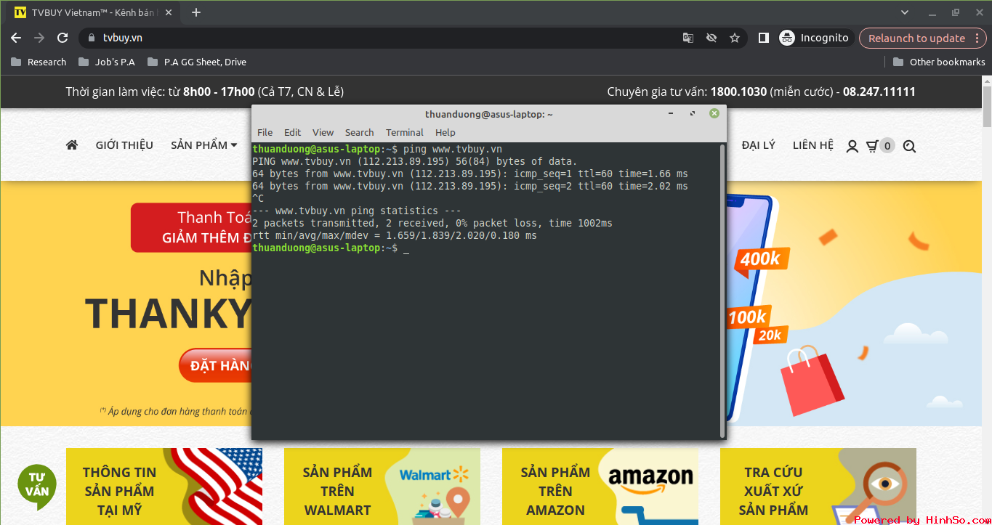Open Chrome tab search chevron
The width and height of the screenshot is (992, 525).
[x=905, y=12]
